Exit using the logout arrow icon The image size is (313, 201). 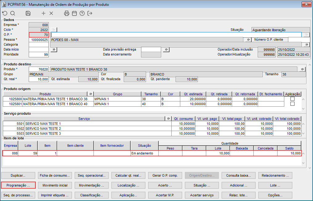pos(90,13)
